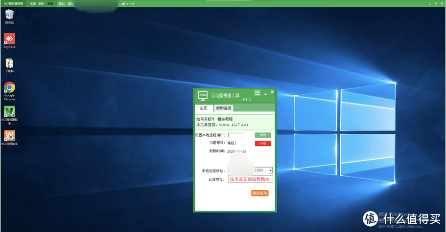Visit the www.iis7.net official site link
Screen dimensions: 446x232
click(x=234, y=125)
